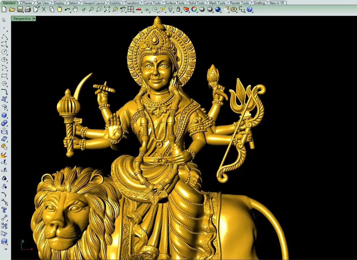Click the Pan view hand icon
Image resolution: width=357 pixels, height=260 pixels.
[x=75, y=9]
